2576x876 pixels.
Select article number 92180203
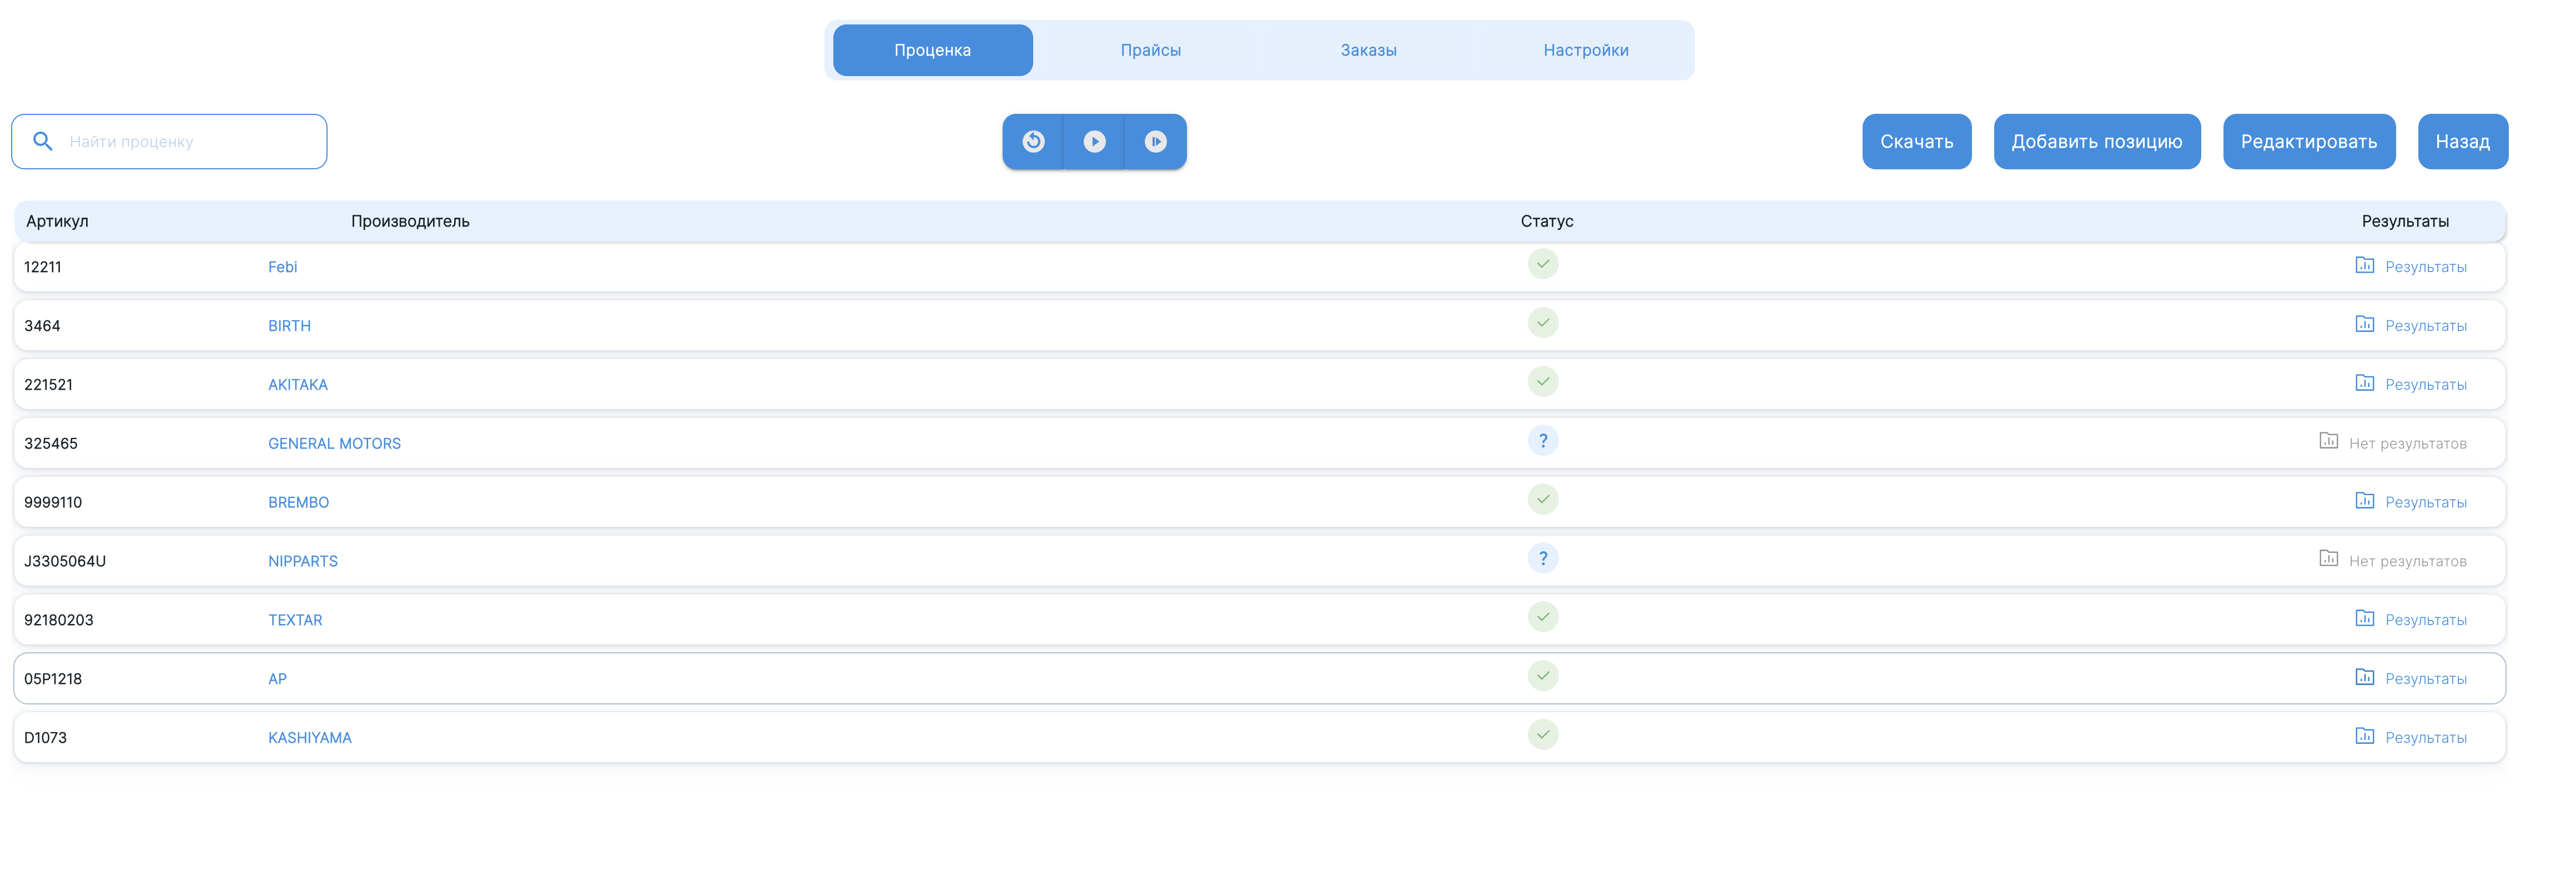[x=58, y=620]
